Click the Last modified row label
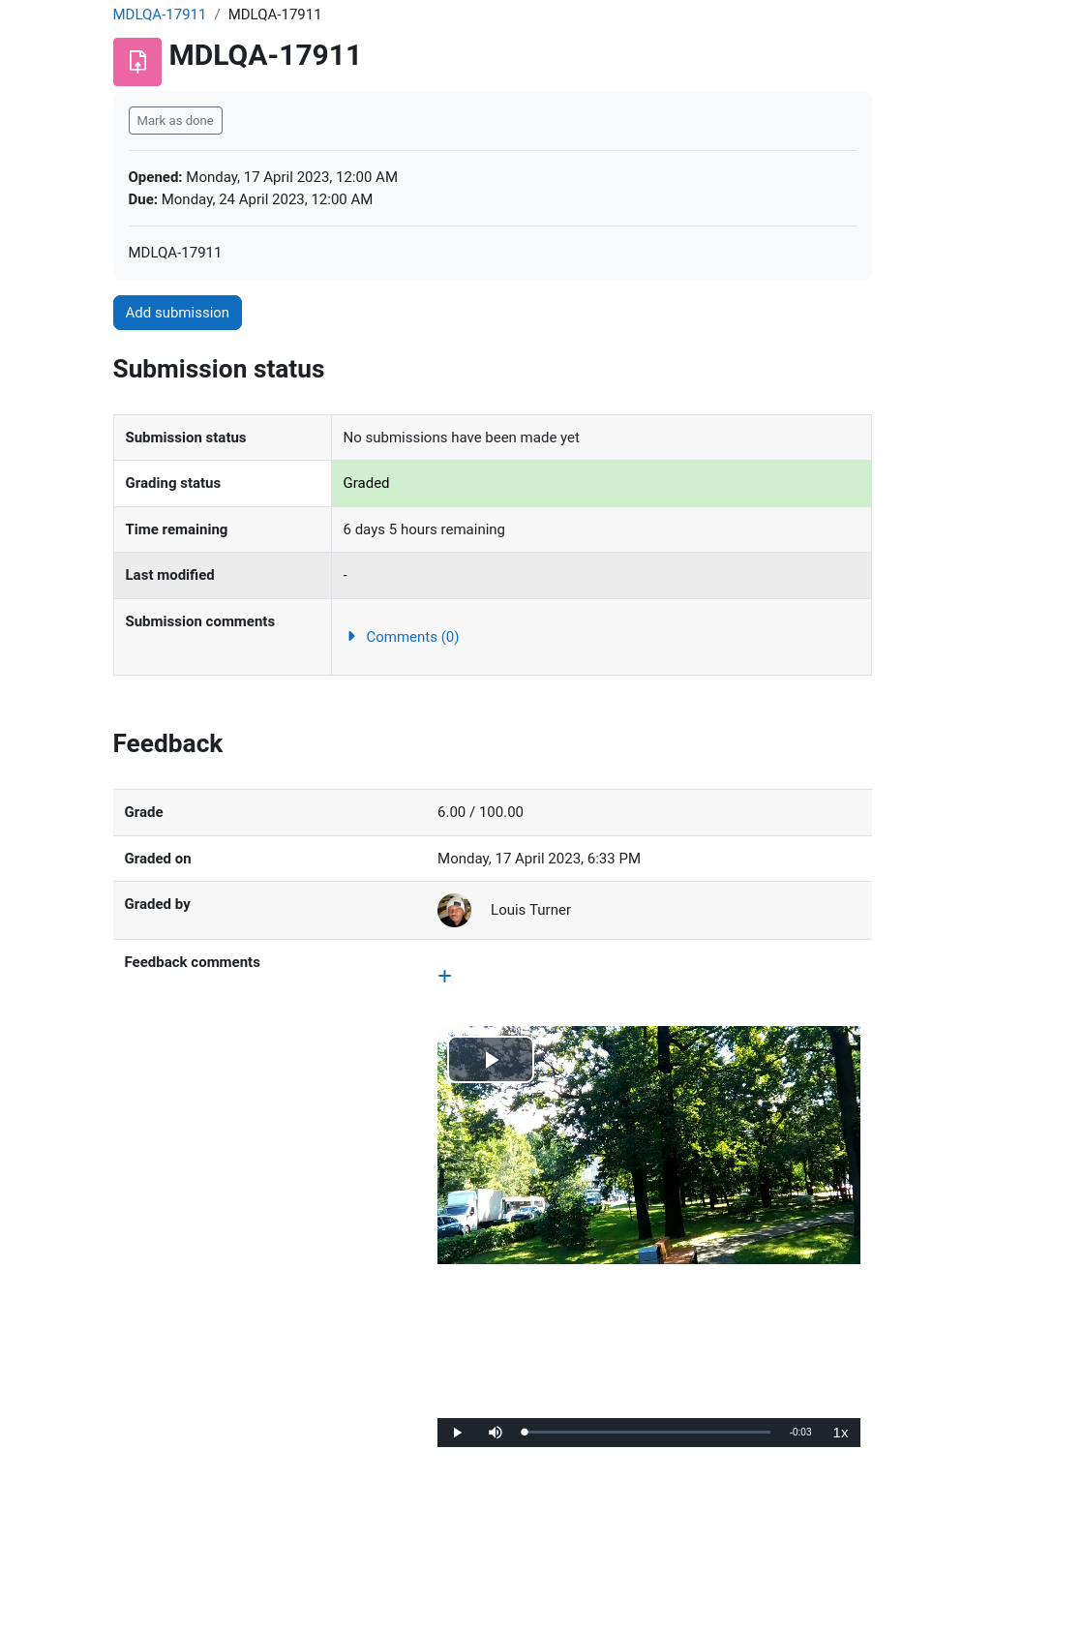 [170, 575]
